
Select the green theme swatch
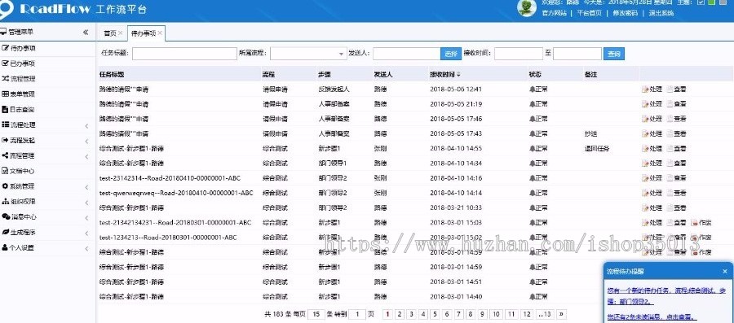click(x=712, y=2)
